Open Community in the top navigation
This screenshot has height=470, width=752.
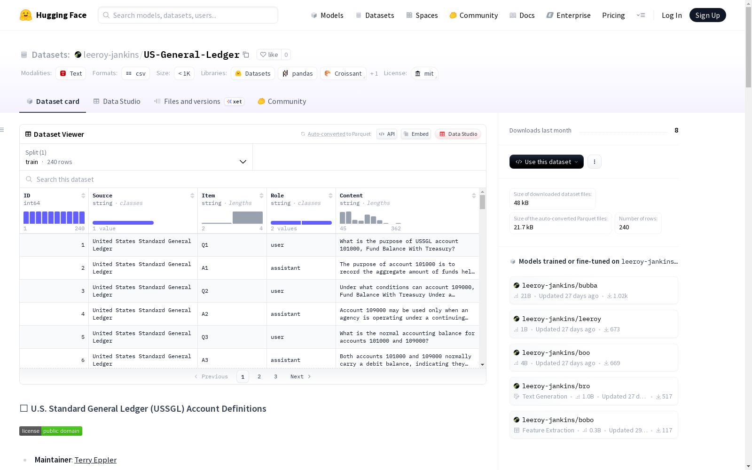click(x=474, y=15)
